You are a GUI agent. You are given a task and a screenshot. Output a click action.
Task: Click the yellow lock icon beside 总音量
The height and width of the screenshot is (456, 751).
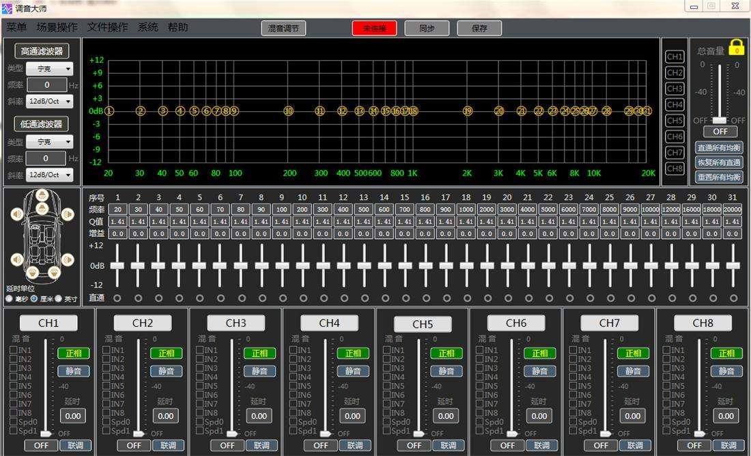tap(737, 47)
